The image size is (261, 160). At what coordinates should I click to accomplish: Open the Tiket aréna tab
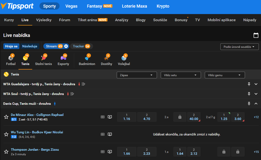(x=93, y=20)
